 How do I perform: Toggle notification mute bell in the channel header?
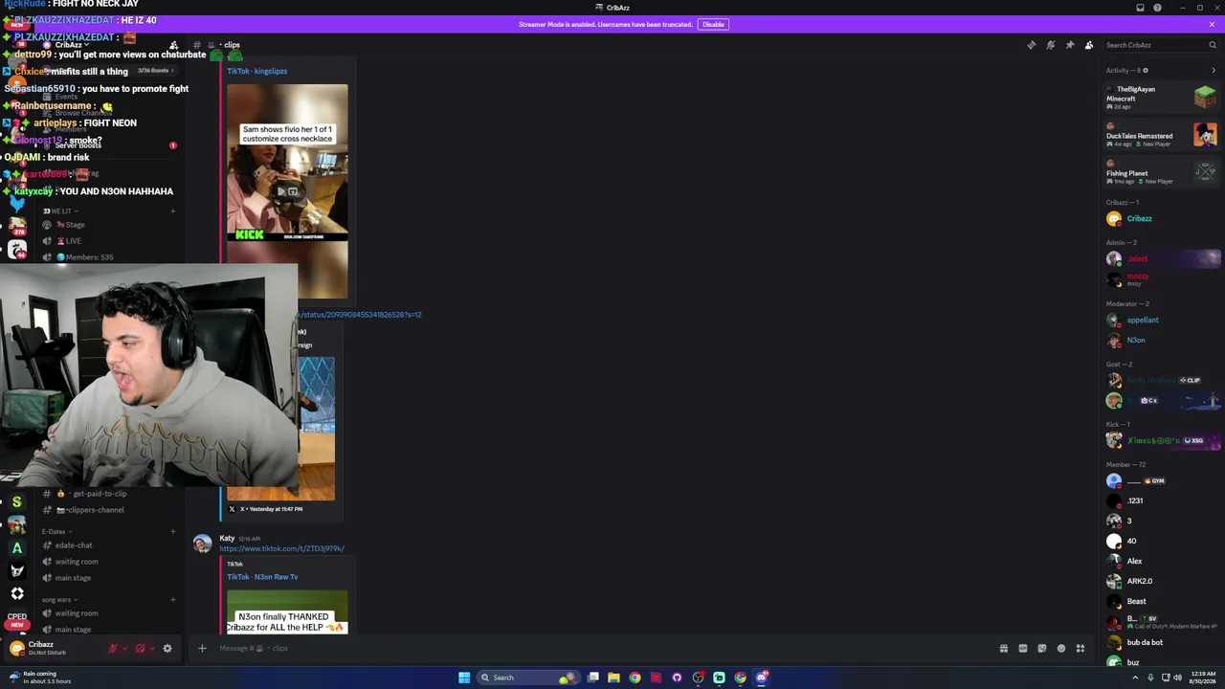1050,45
